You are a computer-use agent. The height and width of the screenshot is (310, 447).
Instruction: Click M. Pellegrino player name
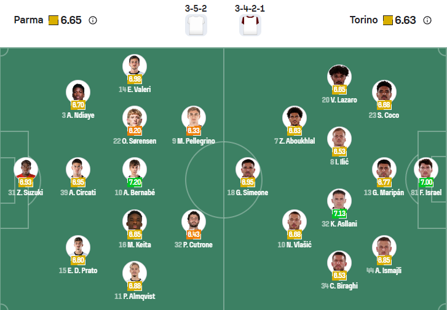pyautogui.click(x=194, y=141)
